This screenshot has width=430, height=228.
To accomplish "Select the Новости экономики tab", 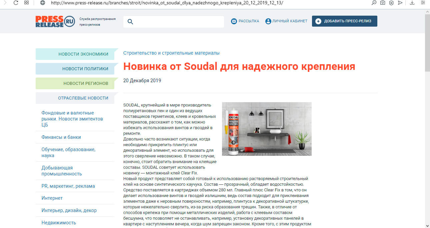I will coord(77,54).
